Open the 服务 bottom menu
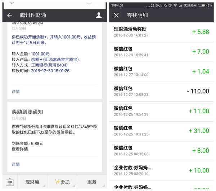 pos(92,182)
